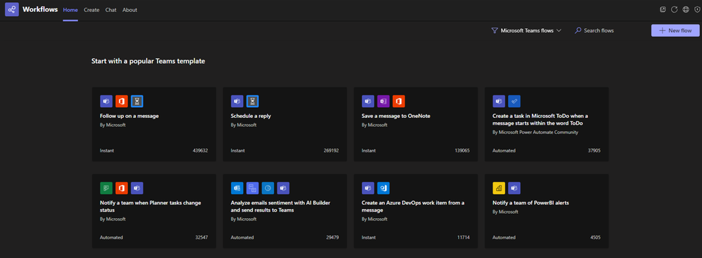Open the Create tab
This screenshot has height=258, width=702.
pyautogui.click(x=91, y=10)
